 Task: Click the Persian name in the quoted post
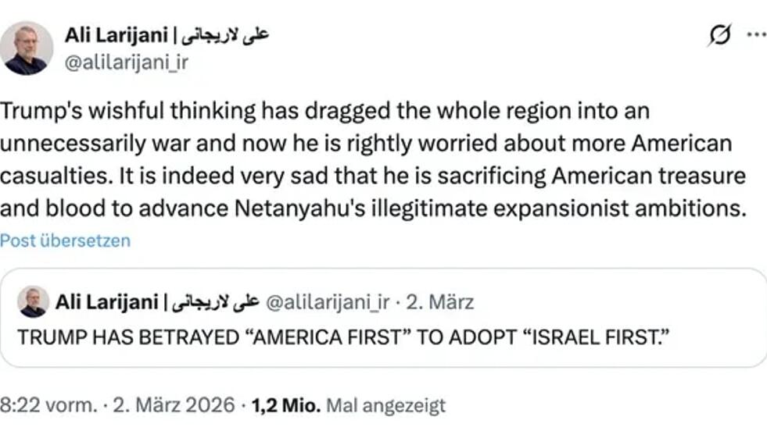pyautogui.click(x=216, y=302)
